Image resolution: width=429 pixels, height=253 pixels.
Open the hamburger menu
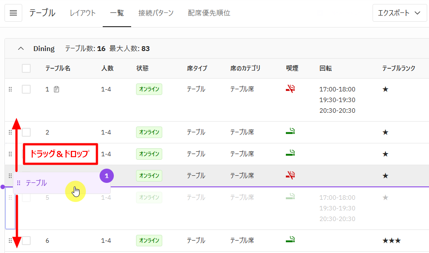13,13
